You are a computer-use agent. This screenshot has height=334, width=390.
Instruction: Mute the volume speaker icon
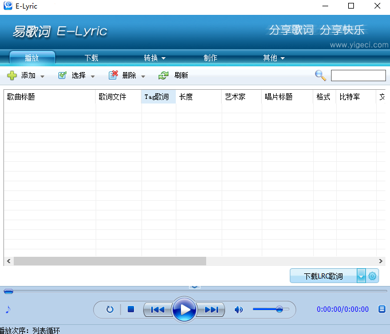coord(239,309)
